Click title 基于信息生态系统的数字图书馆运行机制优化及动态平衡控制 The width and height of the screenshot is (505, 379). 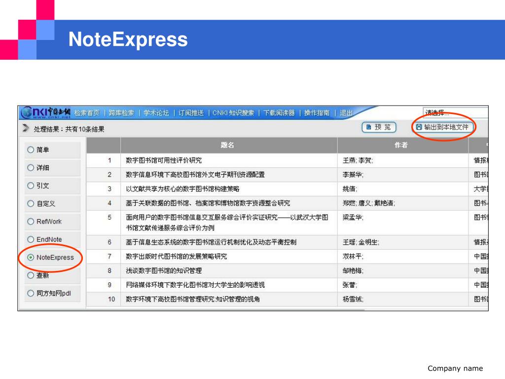point(211,242)
